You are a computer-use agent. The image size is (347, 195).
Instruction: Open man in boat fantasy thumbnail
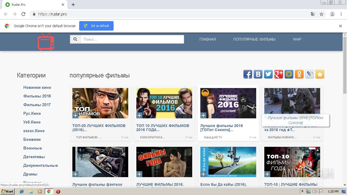pyautogui.click(x=100, y=162)
